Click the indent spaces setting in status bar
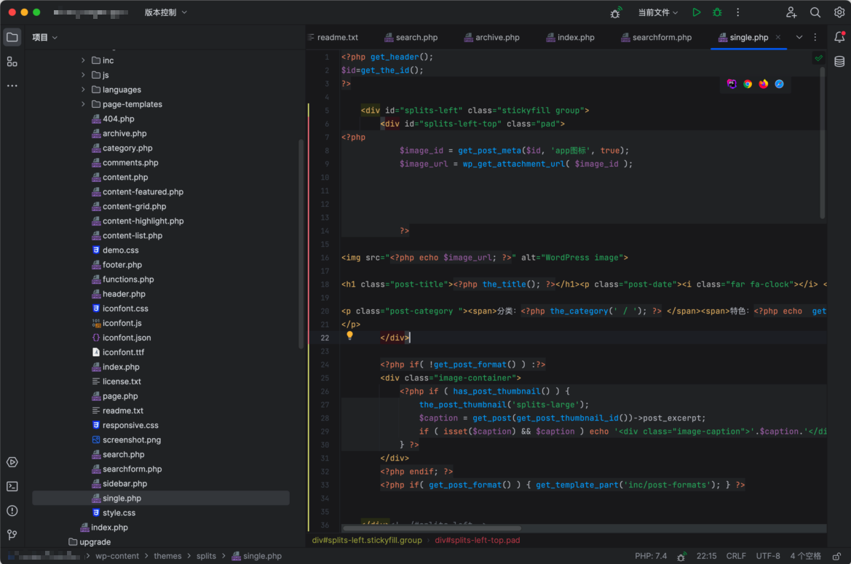Image resolution: width=851 pixels, height=564 pixels. pos(805,557)
